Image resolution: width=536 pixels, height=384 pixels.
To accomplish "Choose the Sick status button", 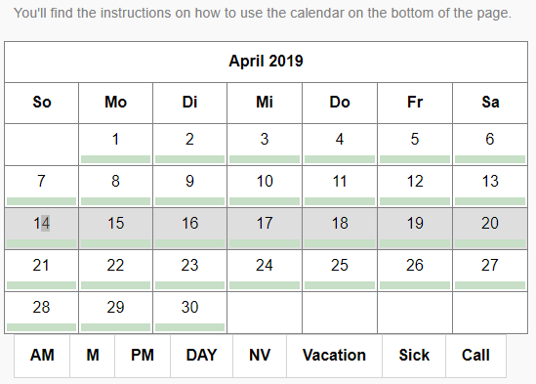I will pyautogui.click(x=414, y=356).
